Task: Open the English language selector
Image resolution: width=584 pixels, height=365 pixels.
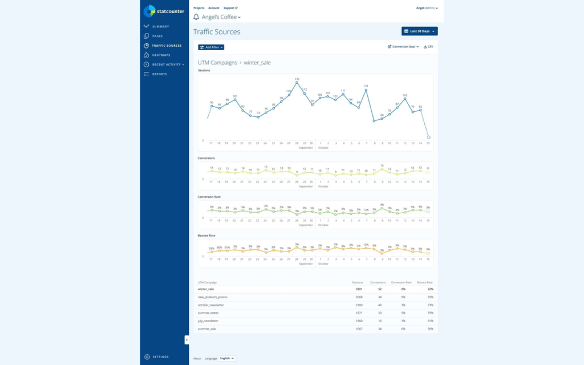Action: (227, 358)
